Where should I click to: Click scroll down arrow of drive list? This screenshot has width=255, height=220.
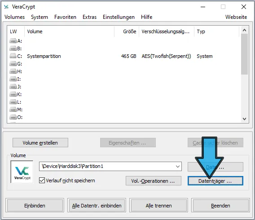coord(244,119)
